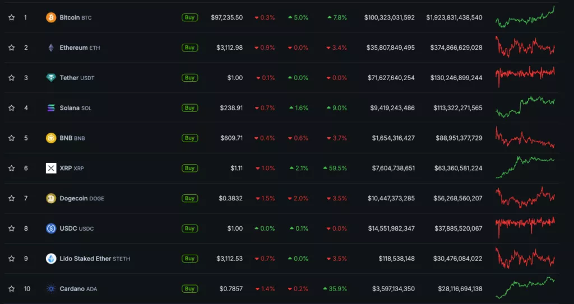The image size is (574, 304).
Task: Open Bitcoin's 7-day sparkline chart
Action: pos(525,17)
